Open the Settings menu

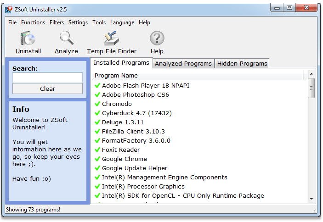coord(78,22)
